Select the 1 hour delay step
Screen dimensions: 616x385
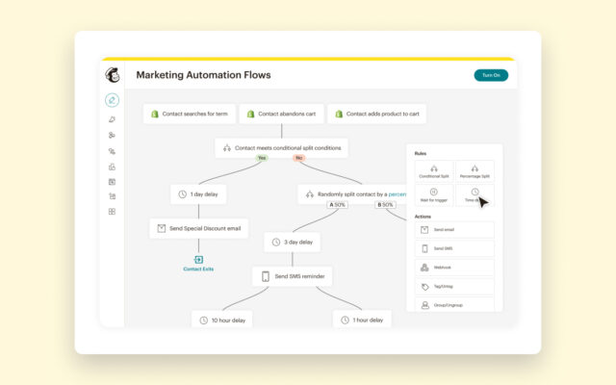click(x=362, y=319)
